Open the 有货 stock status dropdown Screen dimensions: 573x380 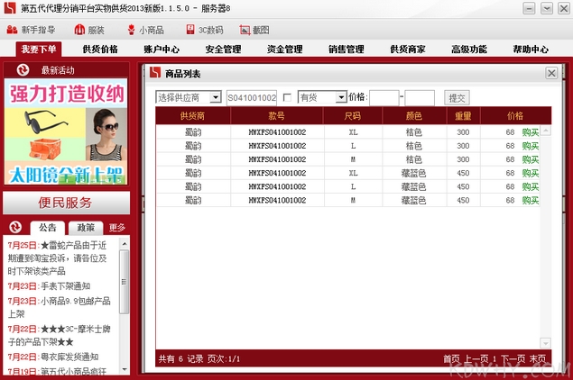340,97
